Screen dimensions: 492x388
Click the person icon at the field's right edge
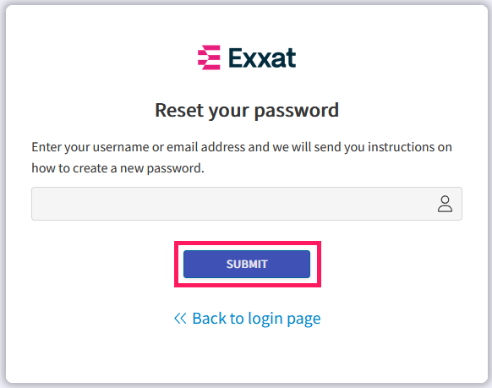coord(445,204)
